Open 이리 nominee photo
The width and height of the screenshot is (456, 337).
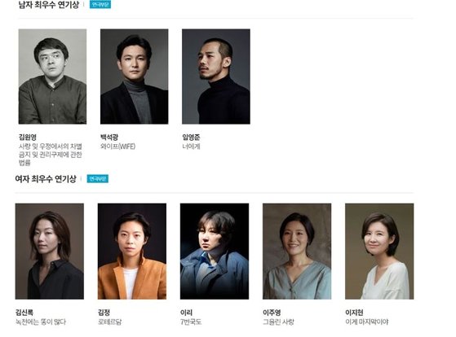(215, 251)
